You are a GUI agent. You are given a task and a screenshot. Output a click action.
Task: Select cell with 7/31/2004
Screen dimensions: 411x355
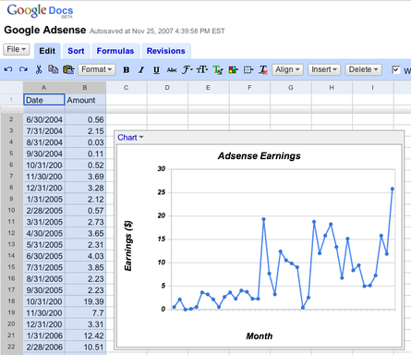pos(44,131)
